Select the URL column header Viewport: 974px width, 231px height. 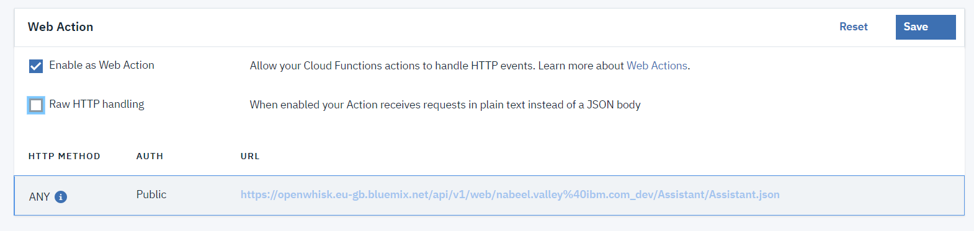click(x=250, y=156)
